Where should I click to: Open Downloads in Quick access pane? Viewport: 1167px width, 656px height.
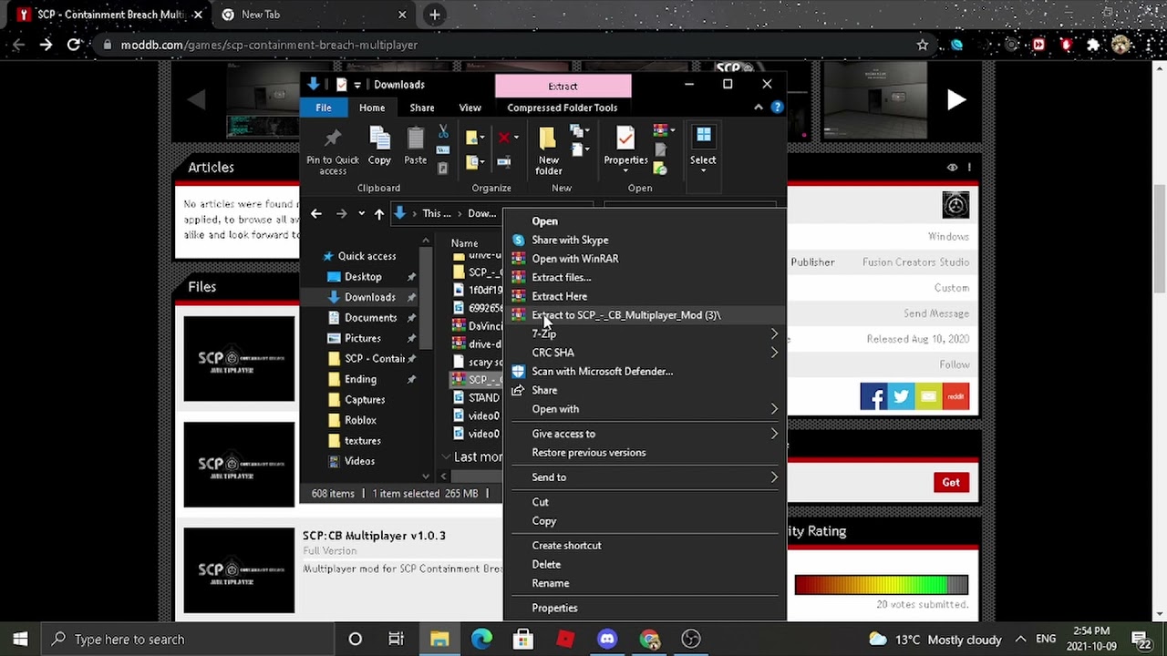(369, 297)
